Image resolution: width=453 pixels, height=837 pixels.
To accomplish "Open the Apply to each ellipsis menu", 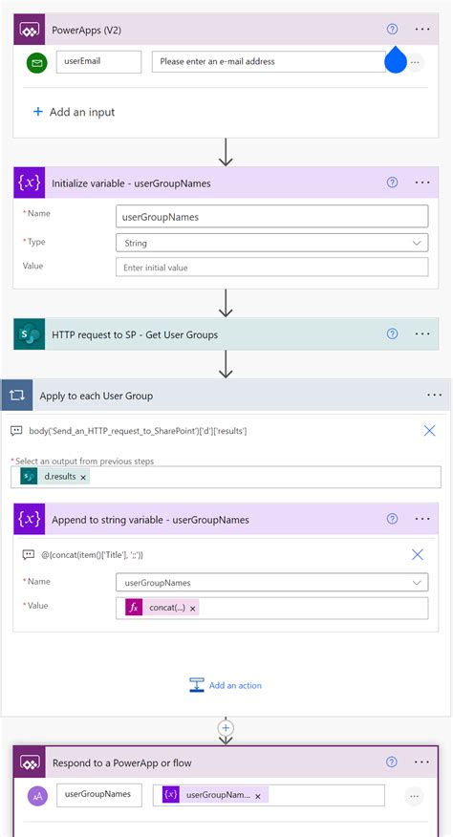I will point(435,395).
